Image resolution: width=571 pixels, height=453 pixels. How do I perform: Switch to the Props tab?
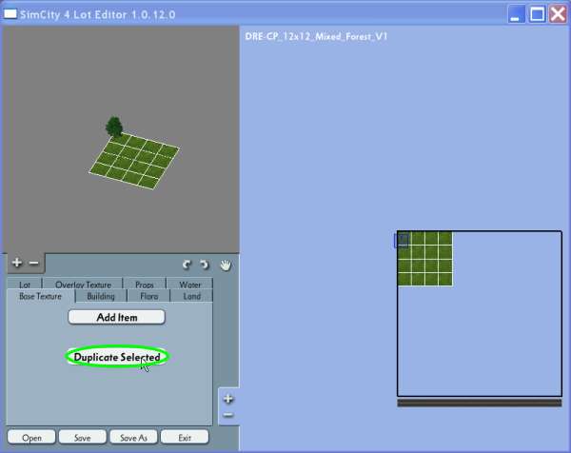145,284
